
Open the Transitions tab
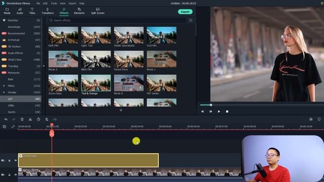coord(48,11)
